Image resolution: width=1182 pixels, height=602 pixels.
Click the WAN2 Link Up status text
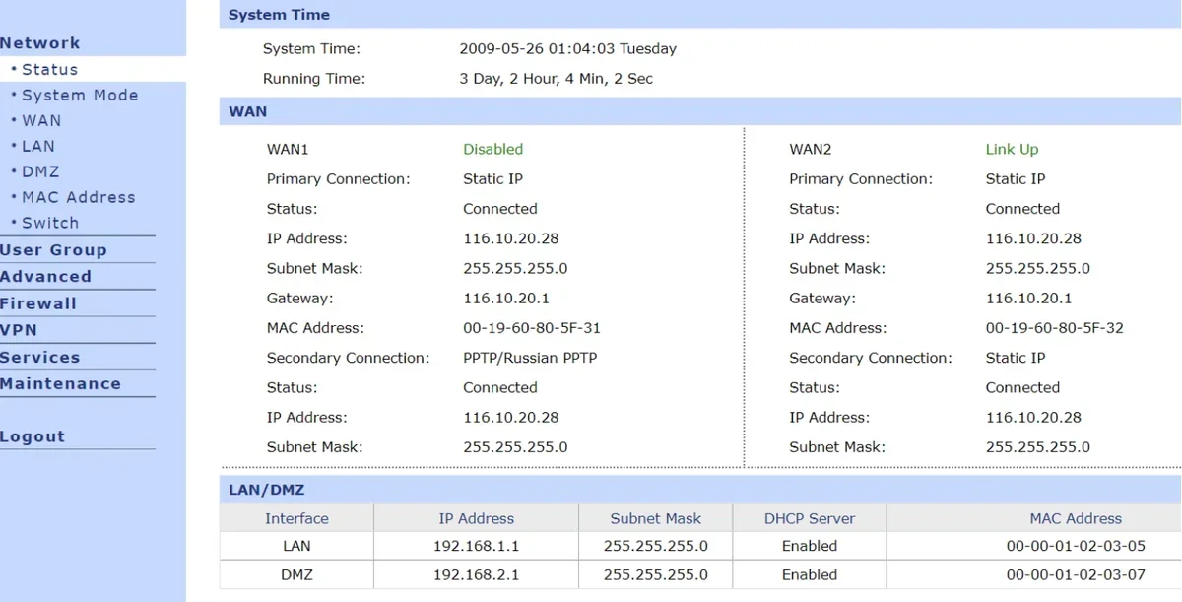tap(1012, 150)
